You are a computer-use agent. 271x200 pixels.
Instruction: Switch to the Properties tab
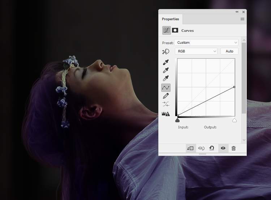coord(171,19)
